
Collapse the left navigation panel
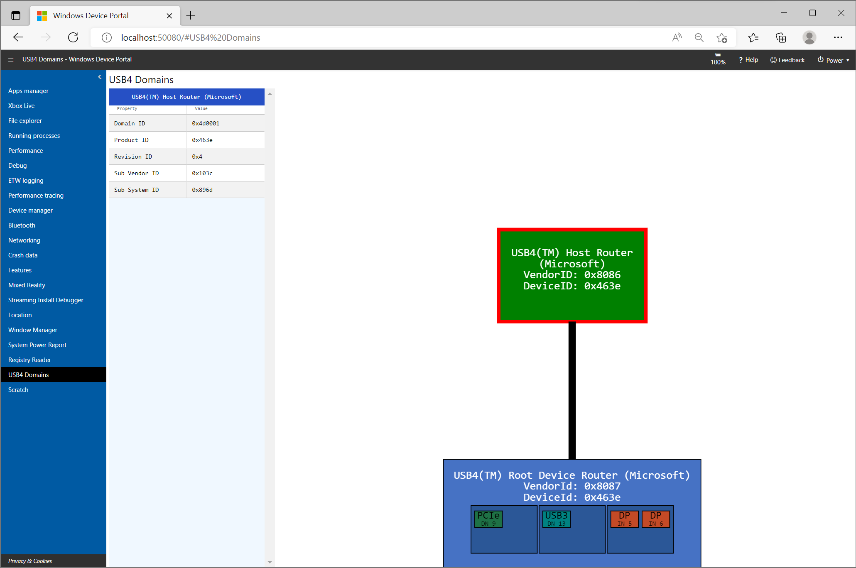click(x=100, y=77)
